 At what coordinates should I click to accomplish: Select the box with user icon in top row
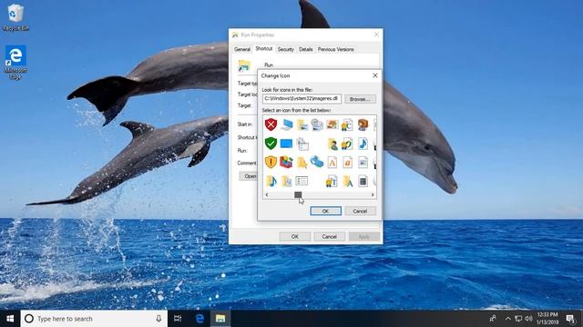tap(363, 124)
